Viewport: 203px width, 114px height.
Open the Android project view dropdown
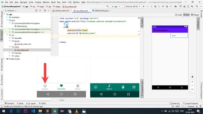[x=10, y=10]
